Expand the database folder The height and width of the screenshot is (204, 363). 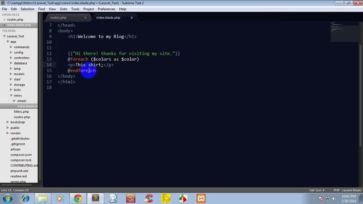(x=11, y=63)
